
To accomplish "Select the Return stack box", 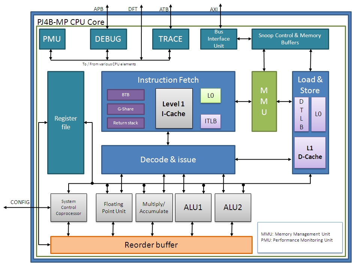I will pos(126,123).
